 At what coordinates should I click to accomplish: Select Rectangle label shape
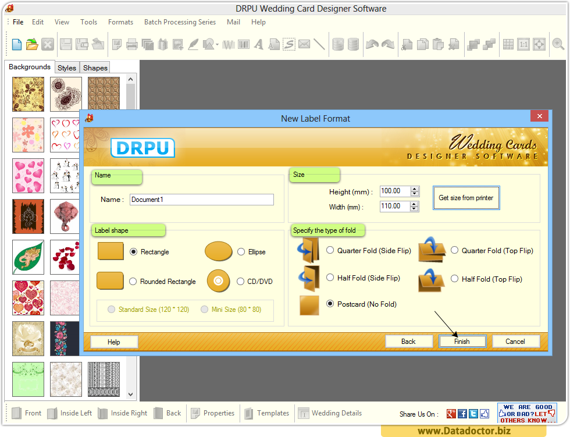[x=133, y=252]
